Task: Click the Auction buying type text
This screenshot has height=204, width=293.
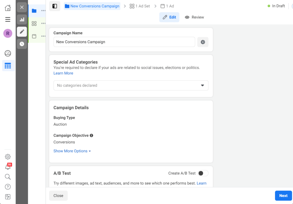Action: click(60, 124)
